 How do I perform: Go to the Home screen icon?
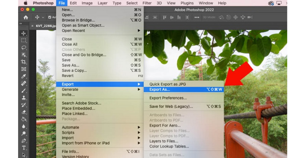point(26,17)
